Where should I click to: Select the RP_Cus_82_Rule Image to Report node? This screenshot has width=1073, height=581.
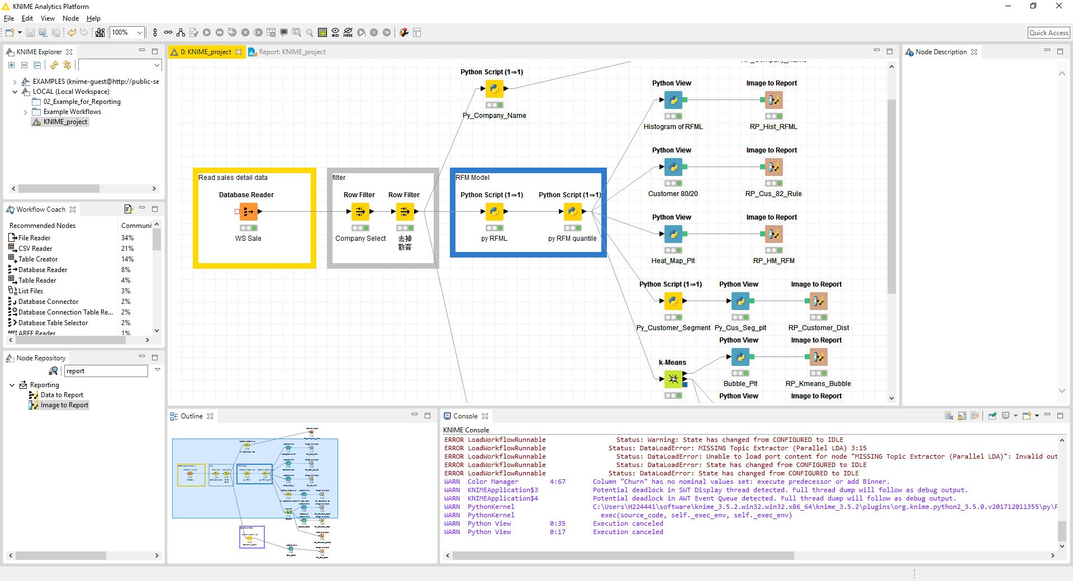[774, 167]
